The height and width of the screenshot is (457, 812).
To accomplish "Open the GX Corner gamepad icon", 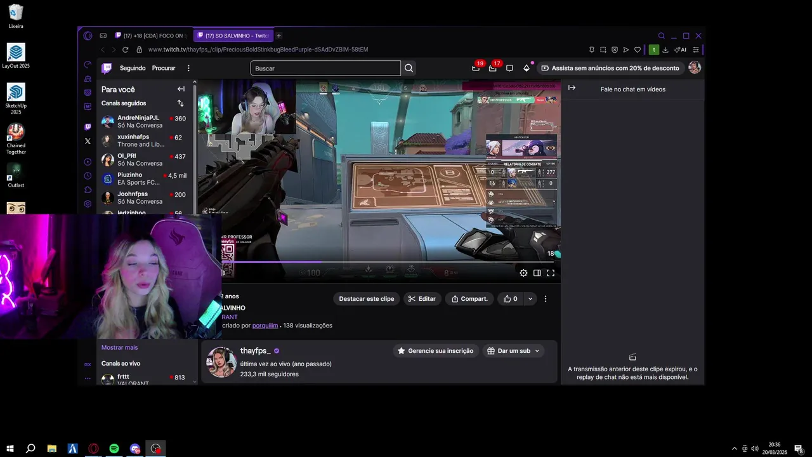I will click(x=103, y=36).
